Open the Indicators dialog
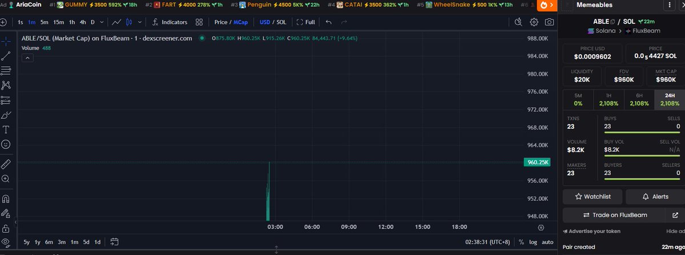 [x=170, y=22]
